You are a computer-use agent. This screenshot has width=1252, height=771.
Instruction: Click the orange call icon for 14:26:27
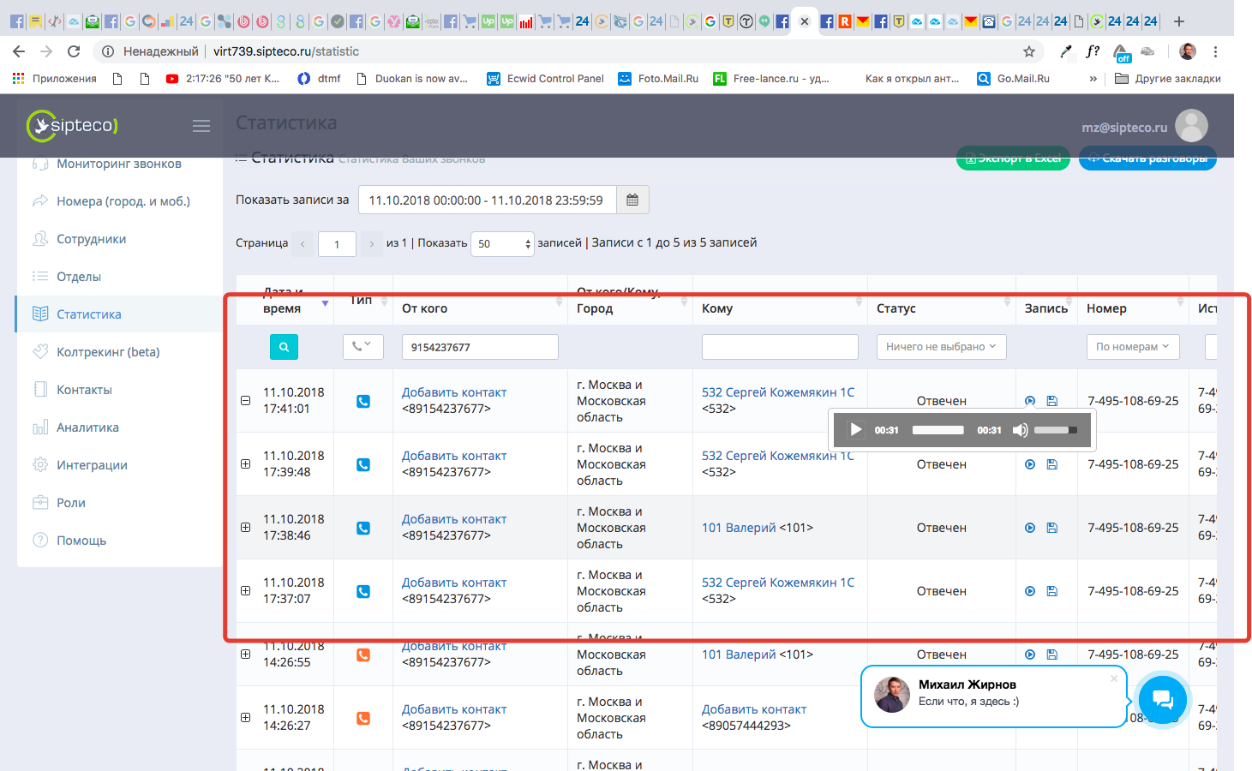point(363,718)
